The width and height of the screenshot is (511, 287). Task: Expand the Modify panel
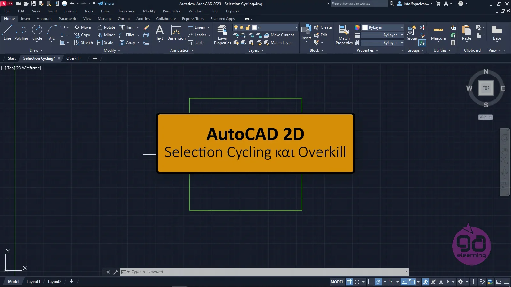[x=112, y=50]
